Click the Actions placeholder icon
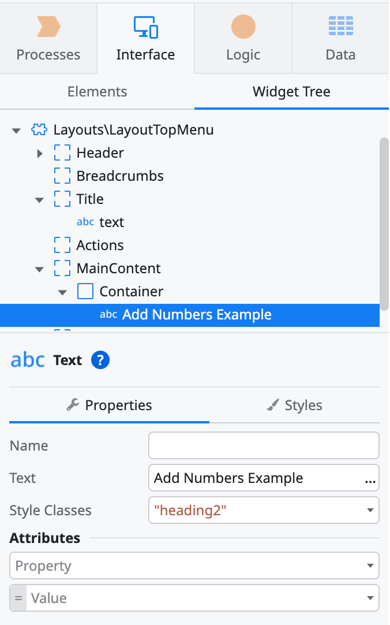The image size is (390, 625). [x=62, y=245]
